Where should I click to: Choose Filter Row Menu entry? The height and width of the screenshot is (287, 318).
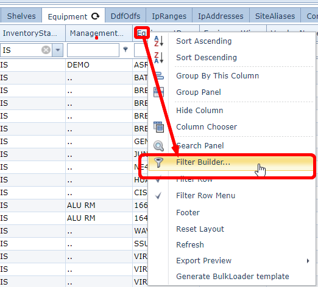pos(205,196)
